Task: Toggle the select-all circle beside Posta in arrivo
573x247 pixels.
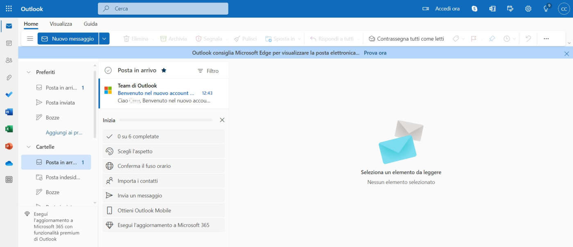Action: click(108, 70)
